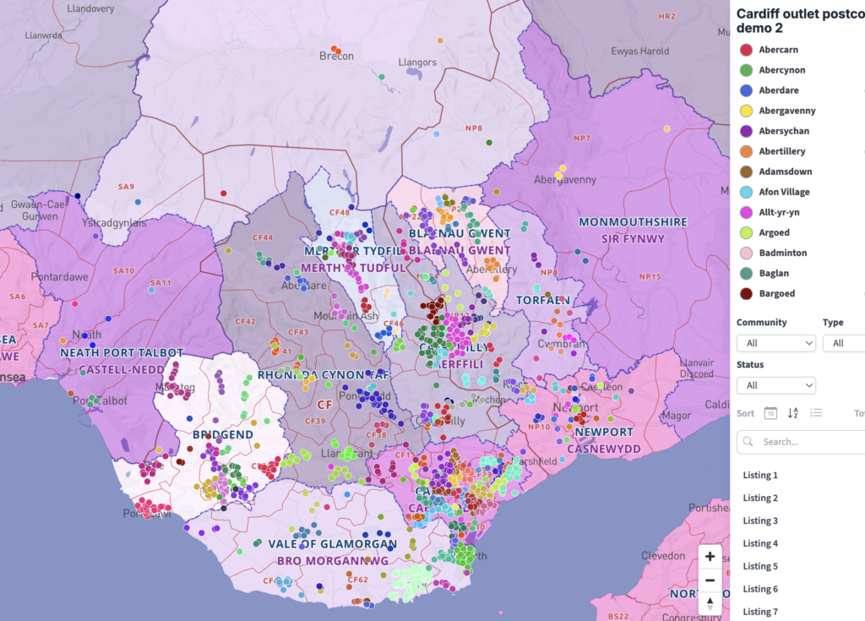Viewport: 865px width, 621px height.
Task: Expand the Status filter dropdown
Action: pyautogui.click(x=775, y=385)
